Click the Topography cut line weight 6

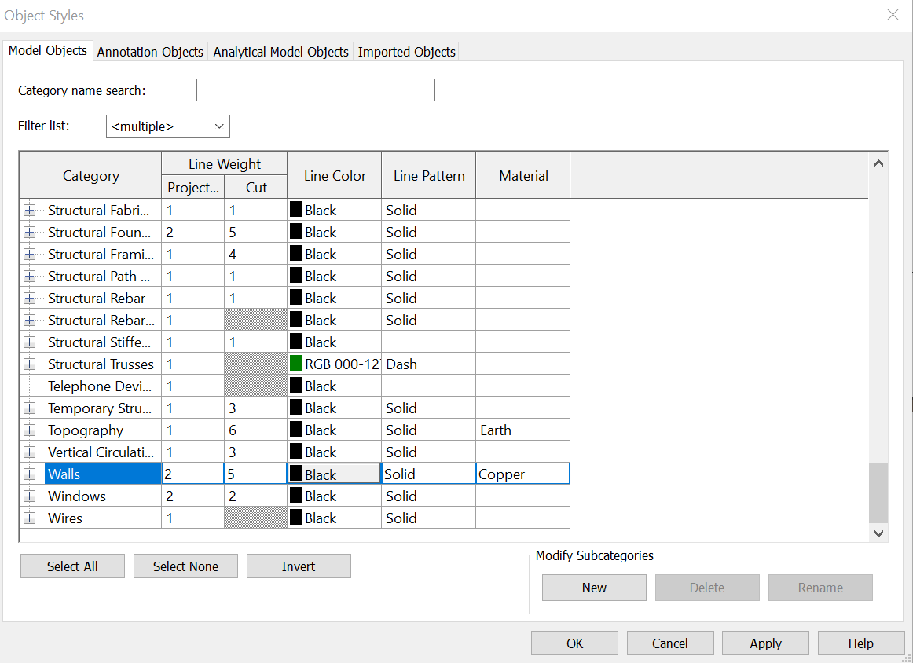point(255,430)
